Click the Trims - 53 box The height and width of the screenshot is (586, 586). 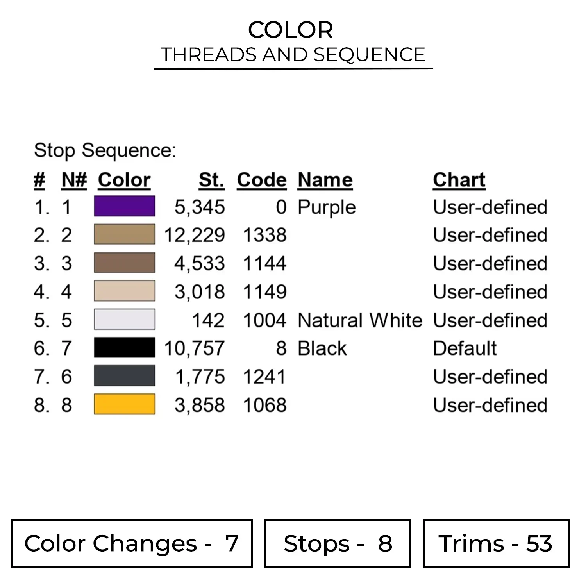pyautogui.click(x=496, y=543)
